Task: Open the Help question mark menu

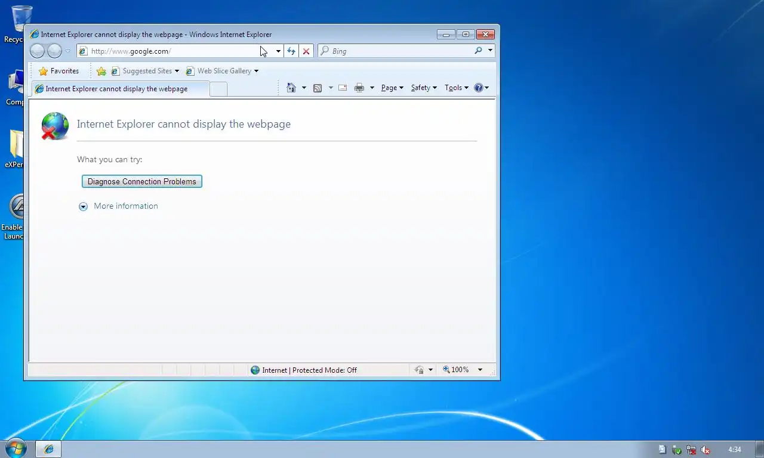Action: (x=481, y=88)
